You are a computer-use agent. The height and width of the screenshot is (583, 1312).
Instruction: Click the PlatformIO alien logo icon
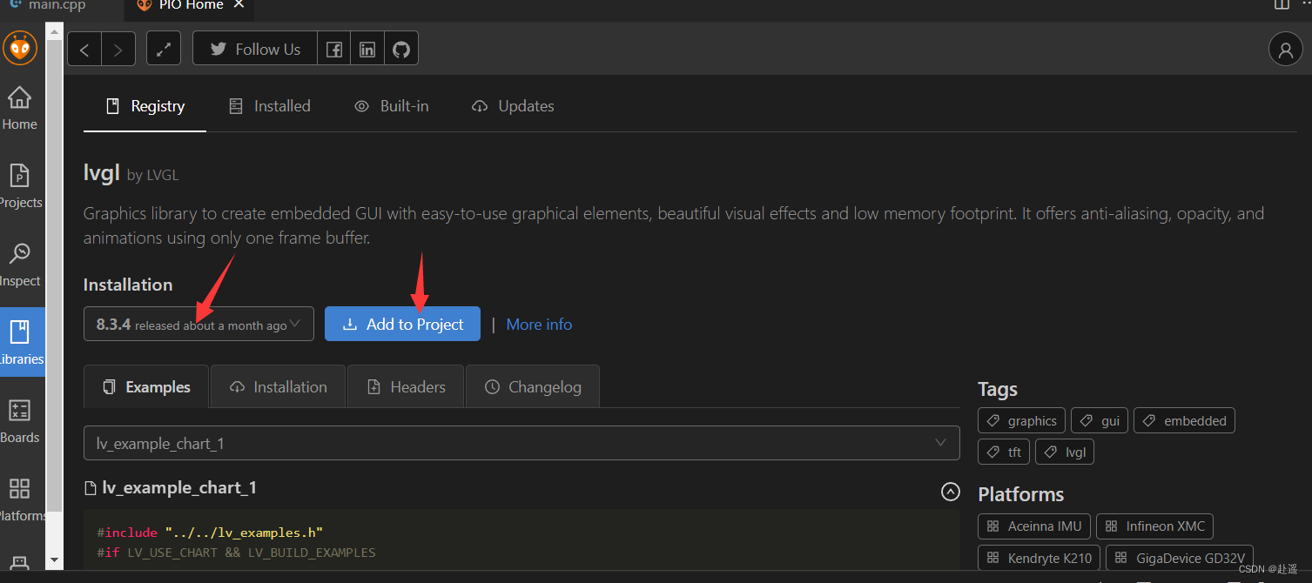[20, 48]
